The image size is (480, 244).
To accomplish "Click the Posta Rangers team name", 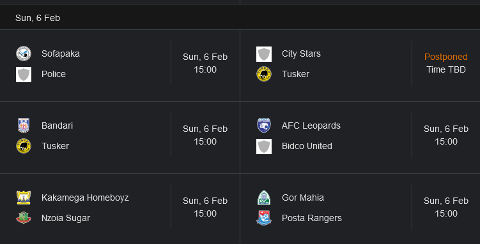I will (312, 218).
